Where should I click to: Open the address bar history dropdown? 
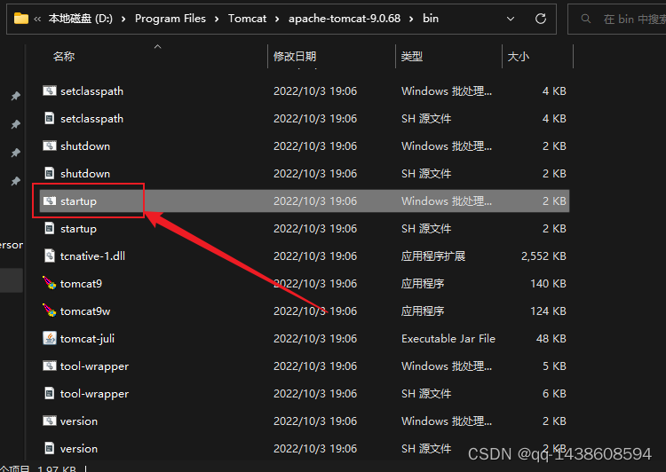tap(511, 19)
